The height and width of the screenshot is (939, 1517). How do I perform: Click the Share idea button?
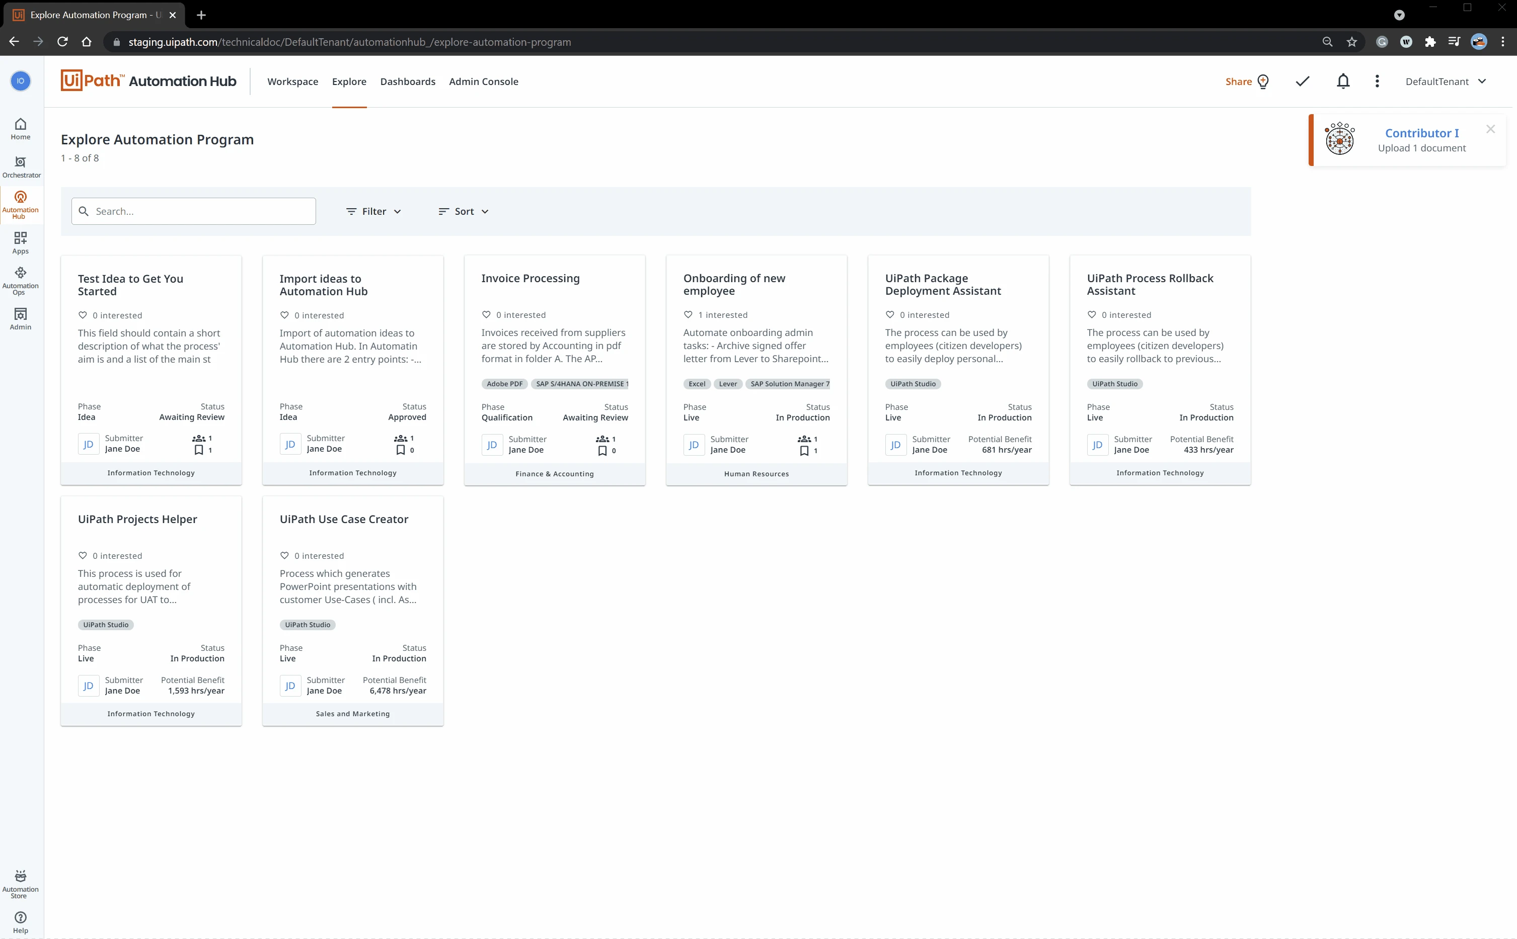1247,81
